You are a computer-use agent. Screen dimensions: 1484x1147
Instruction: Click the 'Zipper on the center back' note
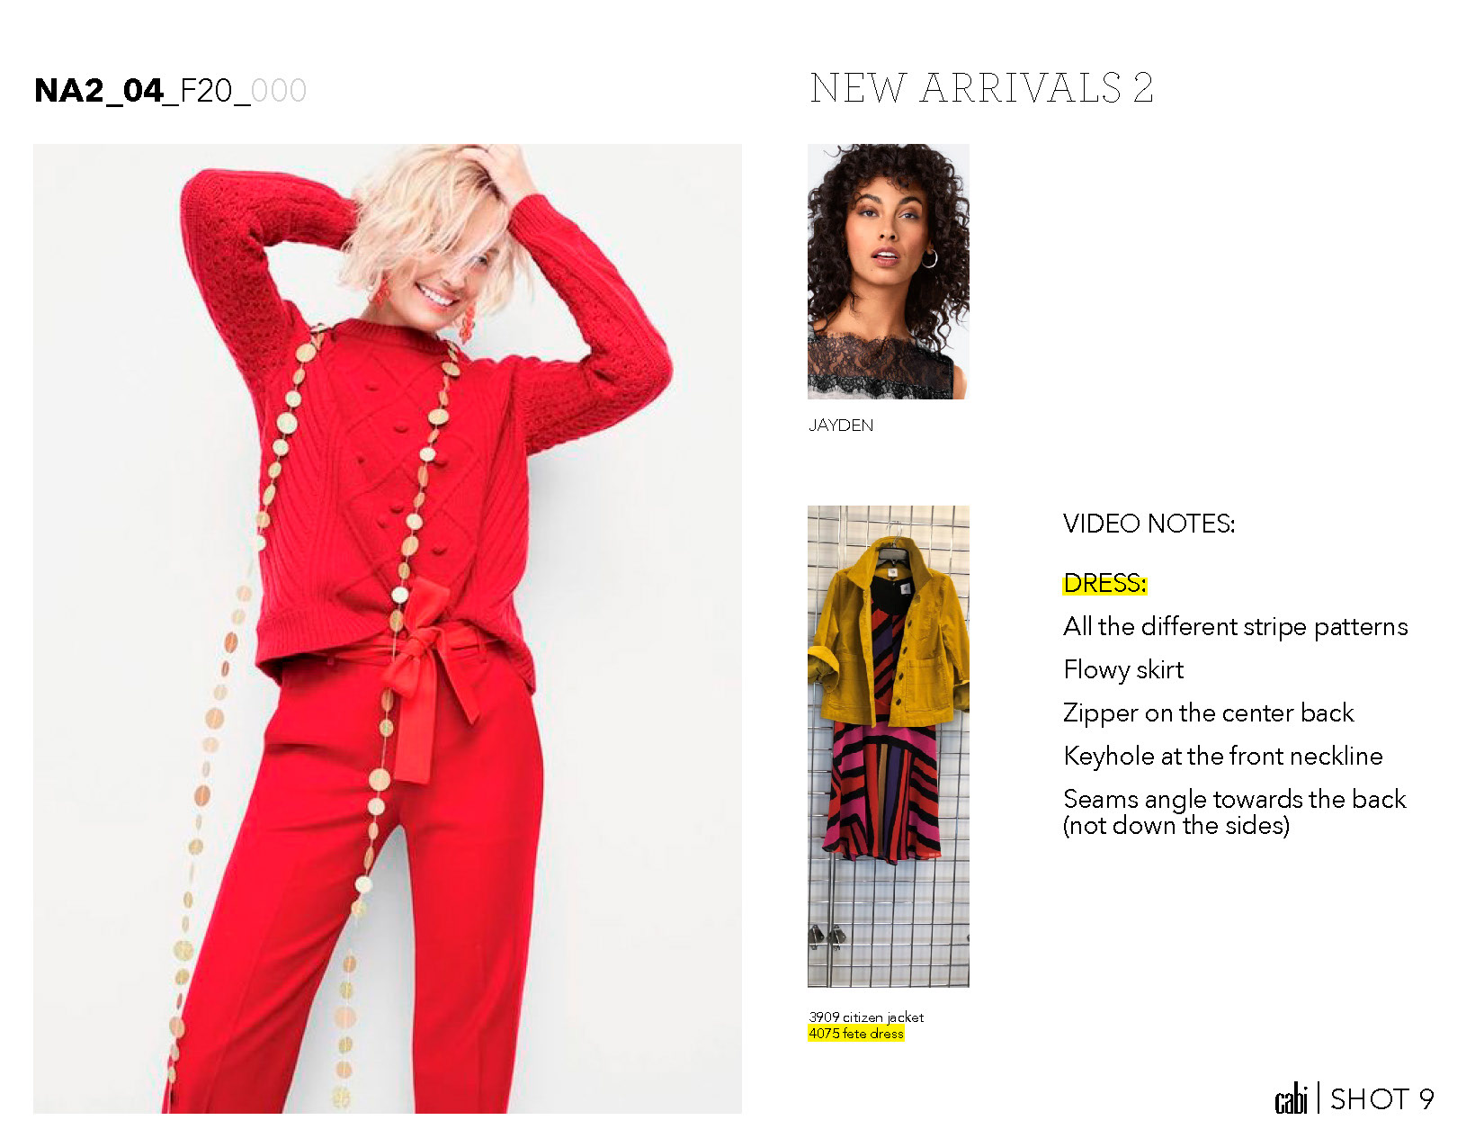(x=1208, y=712)
